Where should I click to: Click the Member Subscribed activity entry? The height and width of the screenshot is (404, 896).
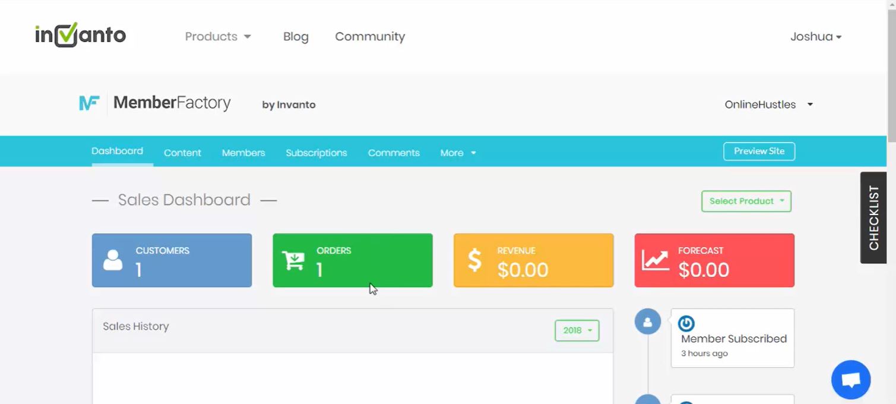[733, 338]
